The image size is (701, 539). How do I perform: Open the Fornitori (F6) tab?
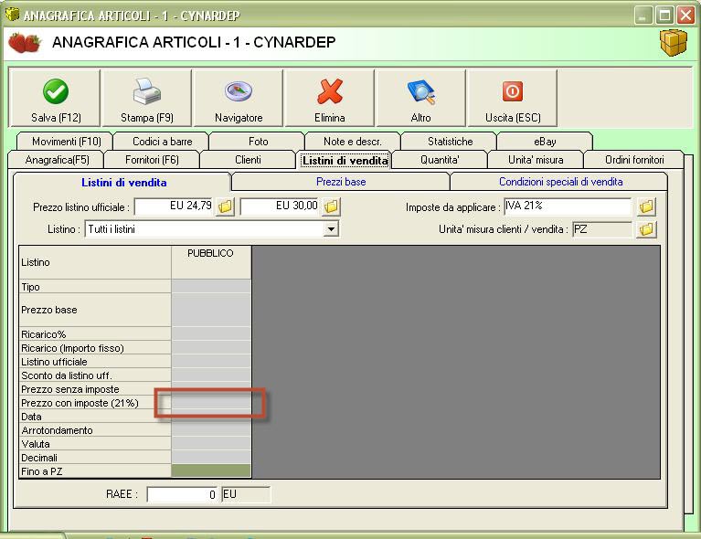tap(152, 160)
